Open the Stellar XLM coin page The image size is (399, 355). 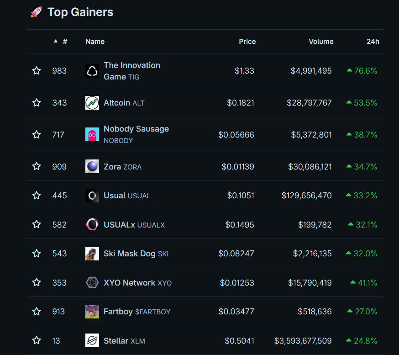(x=124, y=341)
